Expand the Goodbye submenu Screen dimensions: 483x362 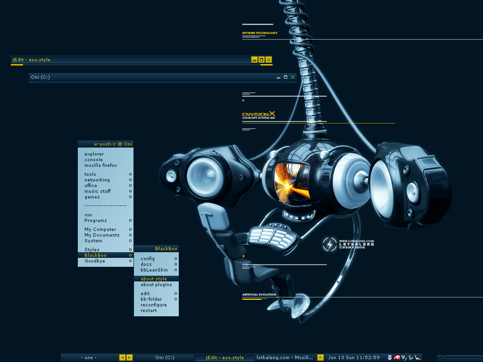[106, 261]
